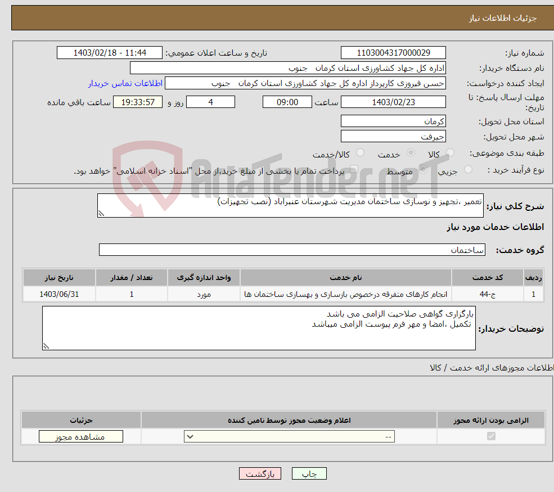Viewport: 554px width, 492px height.
Task: Click the general need description textarea
Action: coord(290,205)
